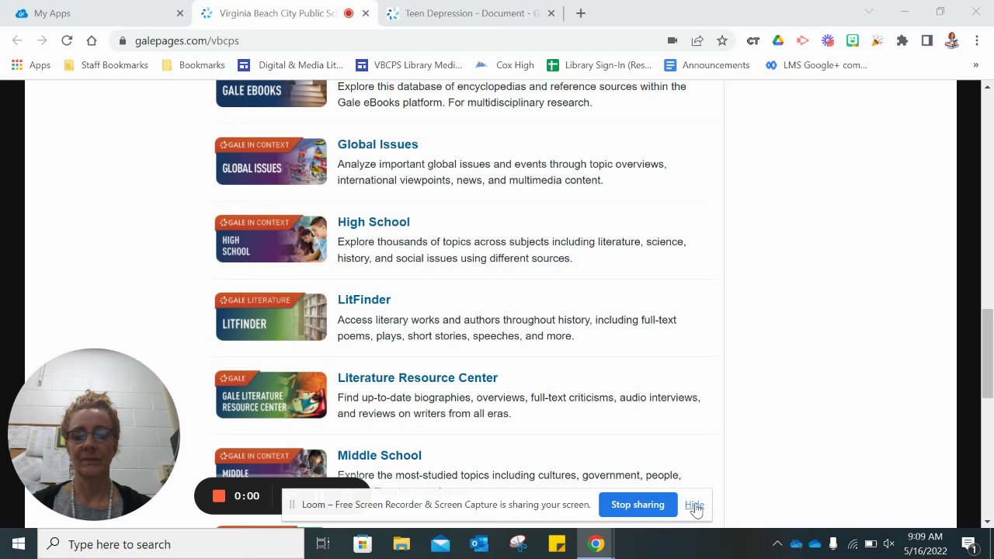Open the Announcements bookmark
Viewport: 994px width, 559px height.
(707, 65)
